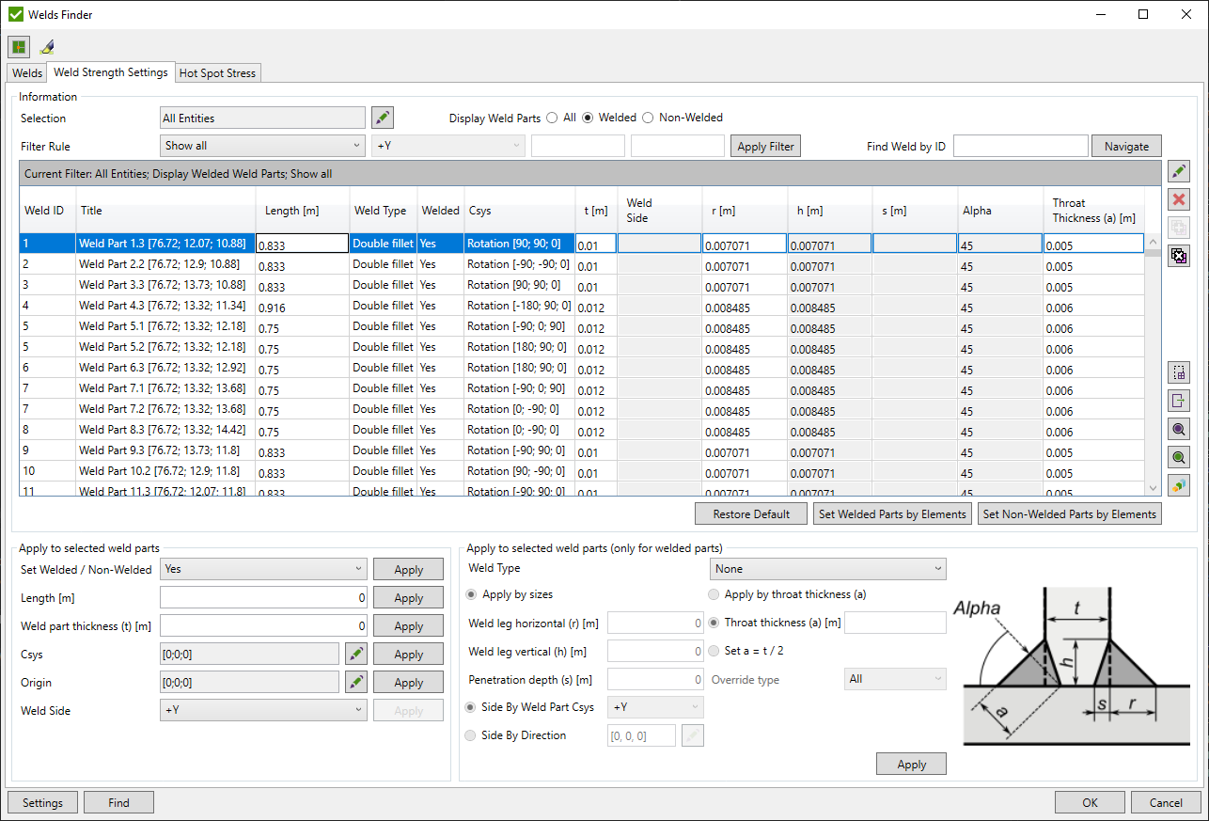Click the deselect elements icon

pos(1179,255)
